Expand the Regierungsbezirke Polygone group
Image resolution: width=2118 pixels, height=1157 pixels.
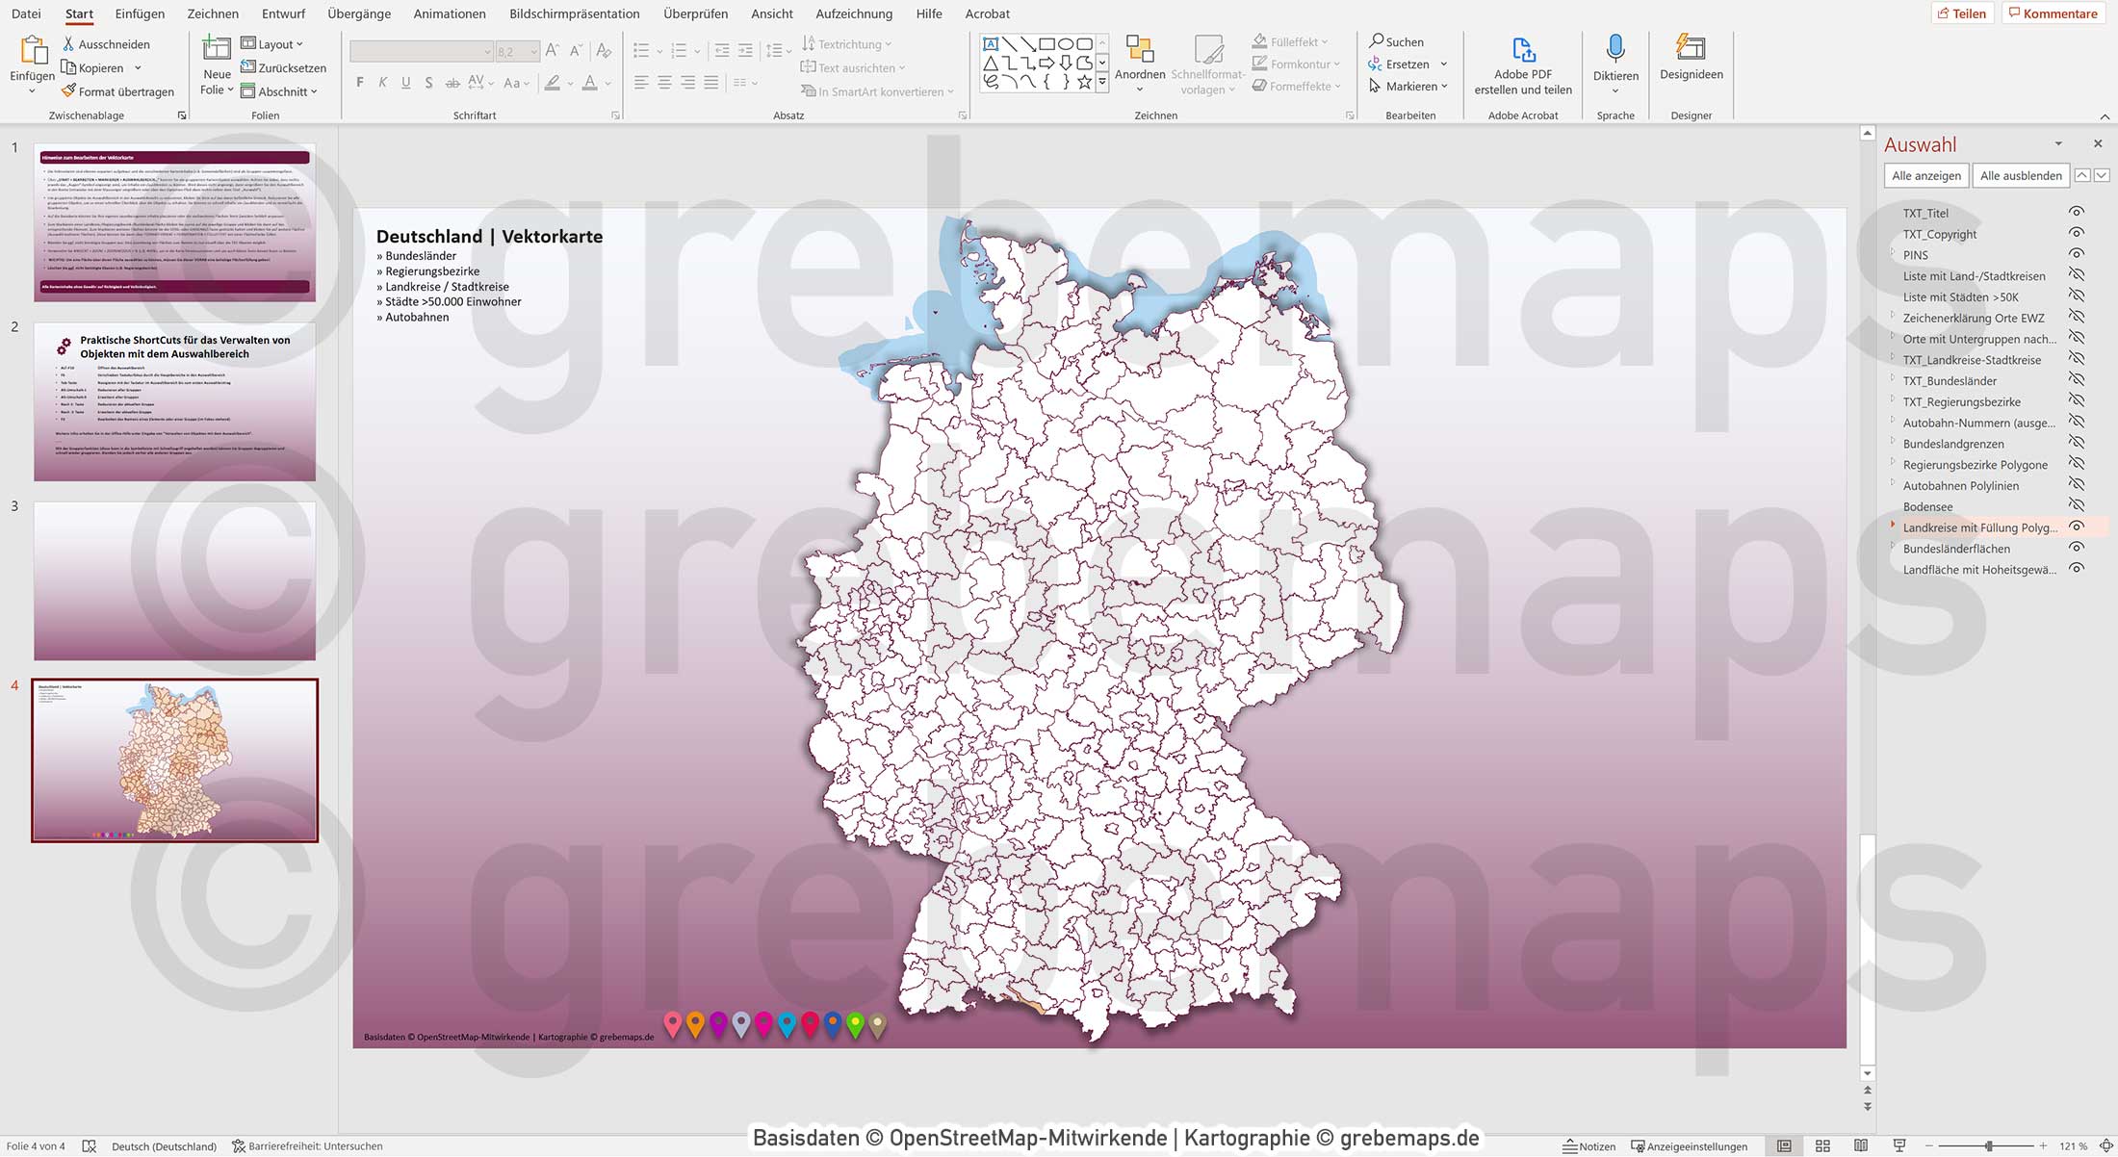point(1893,464)
